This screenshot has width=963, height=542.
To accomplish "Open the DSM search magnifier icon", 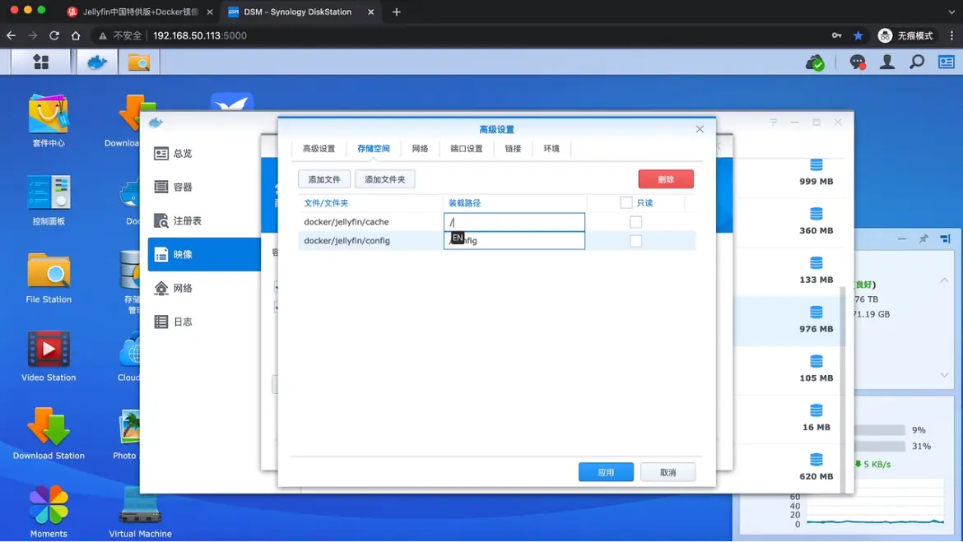I will (x=917, y=62).
